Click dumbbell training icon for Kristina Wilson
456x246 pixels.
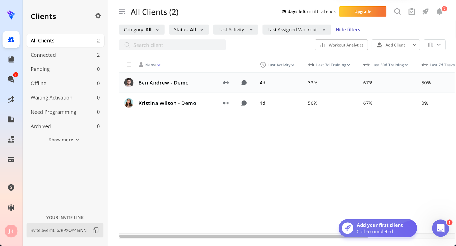[x=226, y=103]
